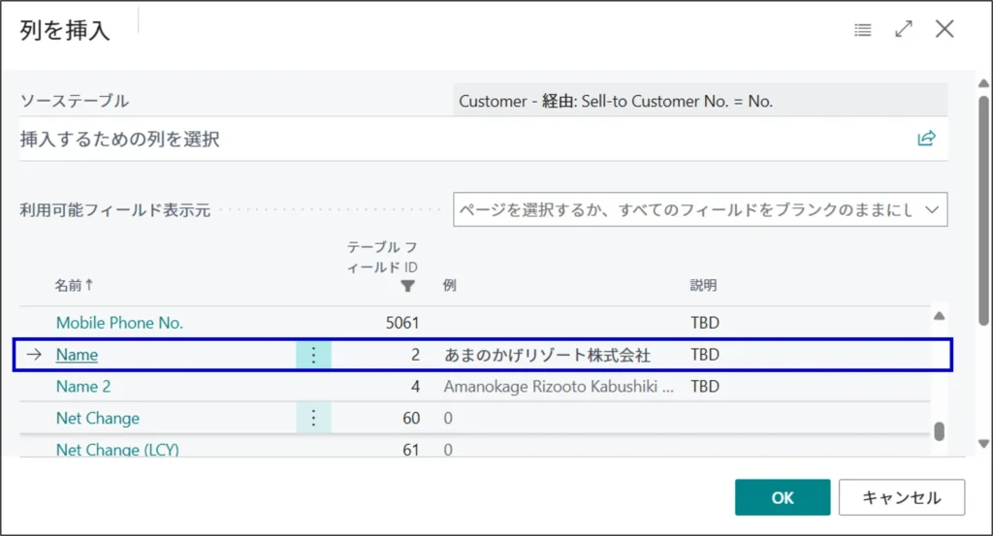Image resolution: width=993 pixels, height=536 pixels.
Task: Close the 列を挿入 dialog
Action: click(x=945, y=29)
